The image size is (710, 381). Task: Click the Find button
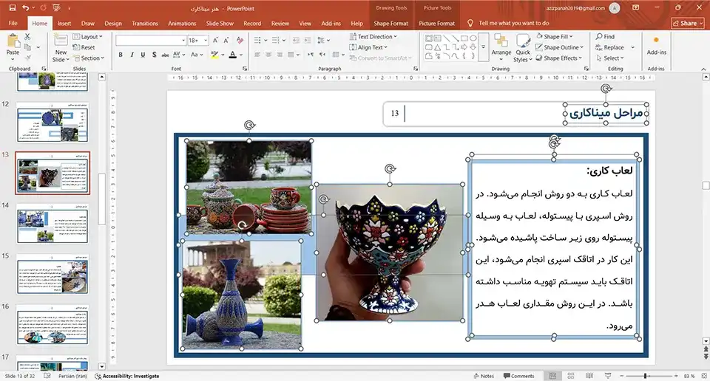tap(605, 37)
